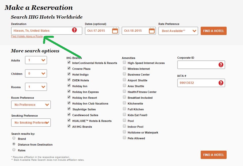Open the check-out date calendar icon

coord(152,31)
